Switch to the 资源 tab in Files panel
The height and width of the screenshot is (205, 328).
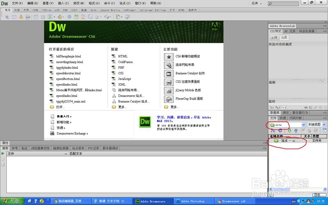coord(283,118)
